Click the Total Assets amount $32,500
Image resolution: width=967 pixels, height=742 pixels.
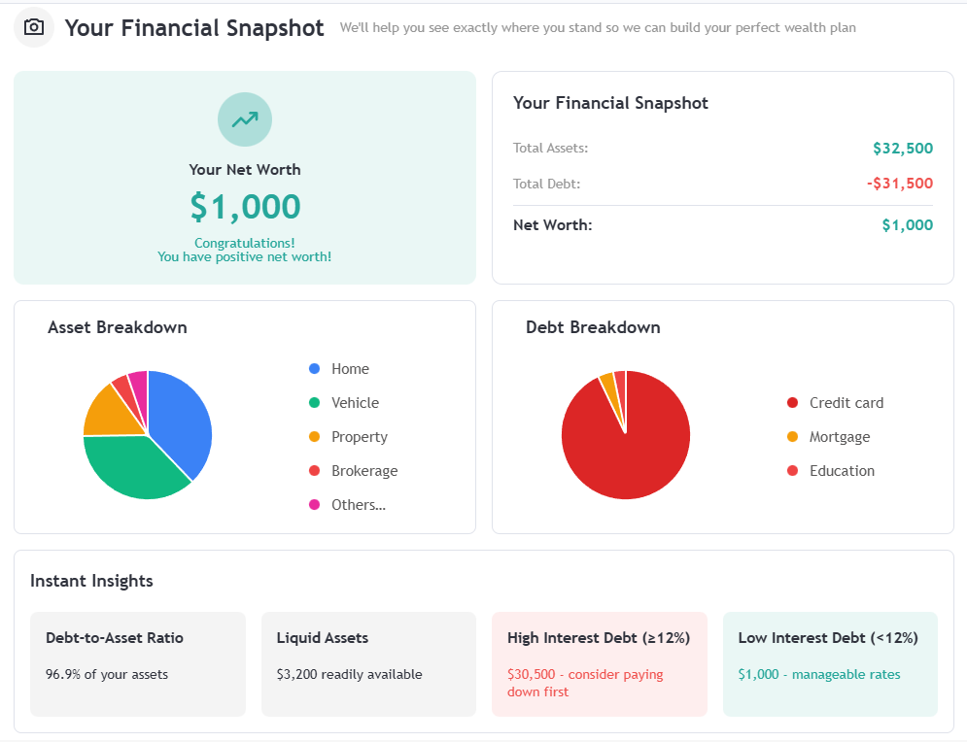pos(902,149)
